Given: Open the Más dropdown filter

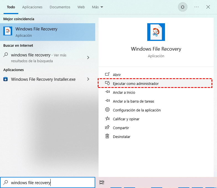Looking at the screenshot, I should (x=97, y=7).
